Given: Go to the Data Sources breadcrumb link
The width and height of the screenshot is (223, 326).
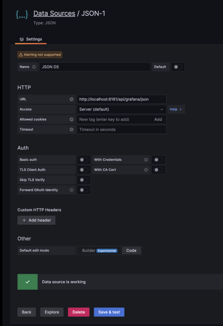Looking at the screenshot, I should 54,13.
